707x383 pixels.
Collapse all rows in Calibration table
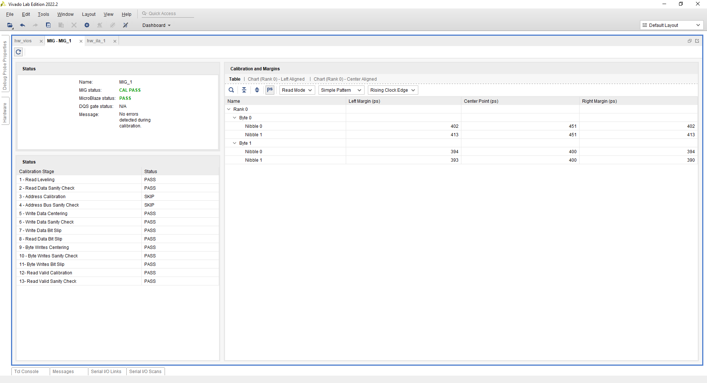click(244, 90)
